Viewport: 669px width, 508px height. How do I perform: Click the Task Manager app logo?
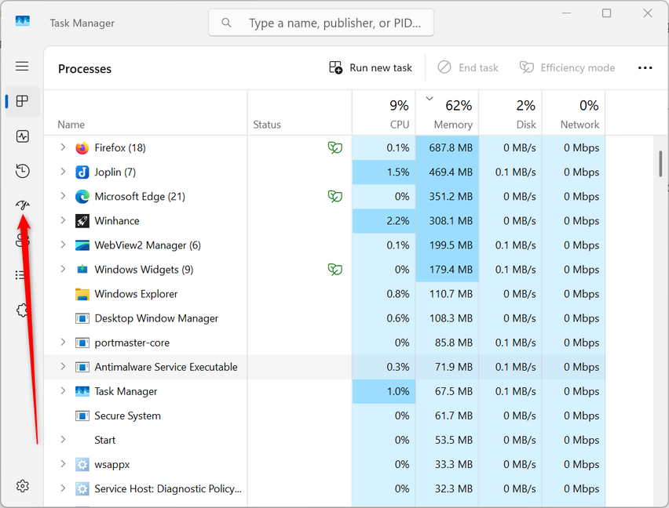(x=23, y=21)
